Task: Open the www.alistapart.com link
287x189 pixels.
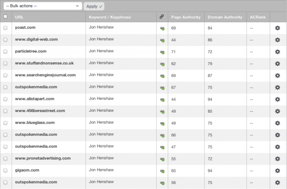Action: click(35, 99)
